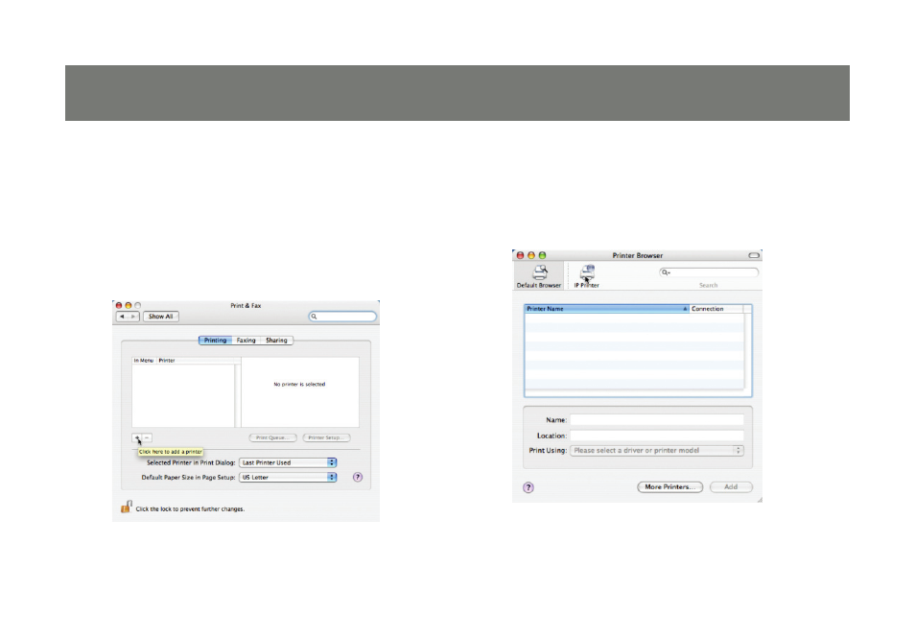Sort by the Connection column header
The width and height of the screenshot is (915, 637).
click(716, 308)
